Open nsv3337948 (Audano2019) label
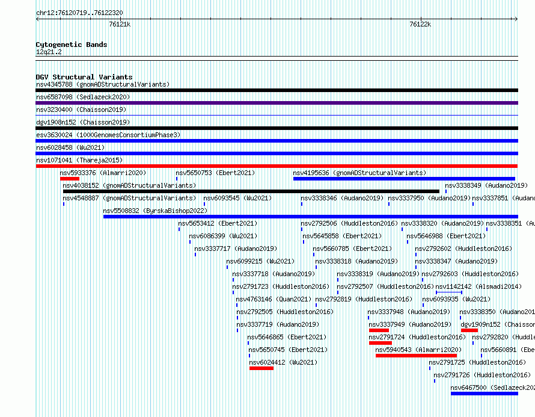The height and width of the screenshot is (417, 535). [409, 312]
